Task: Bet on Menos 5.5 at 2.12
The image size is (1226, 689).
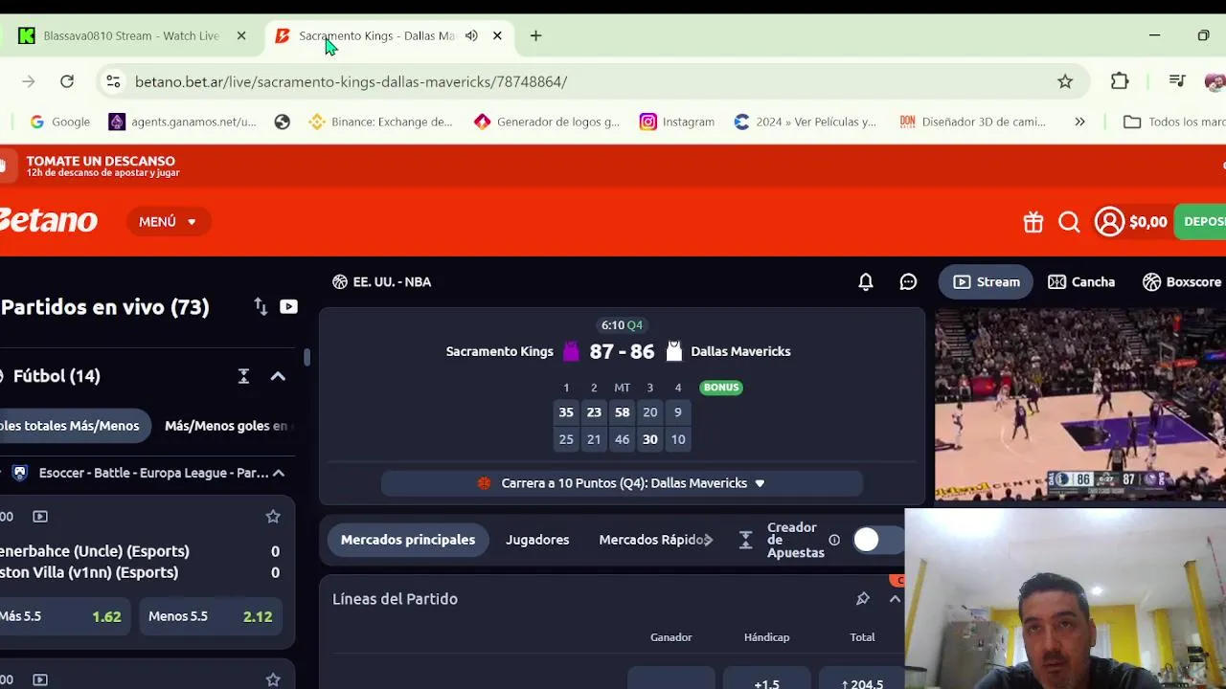Action: pyautogui.click(x=210, y=616)
